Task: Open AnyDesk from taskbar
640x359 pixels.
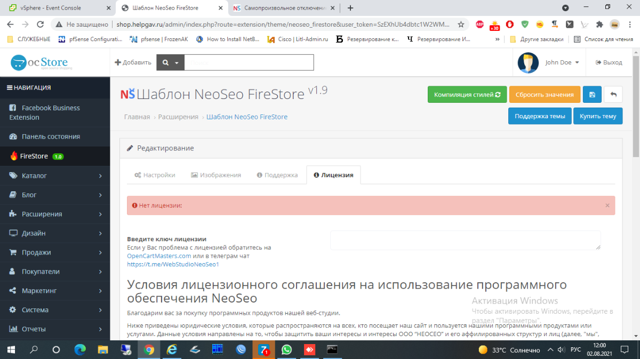Action: coord(309,350)
